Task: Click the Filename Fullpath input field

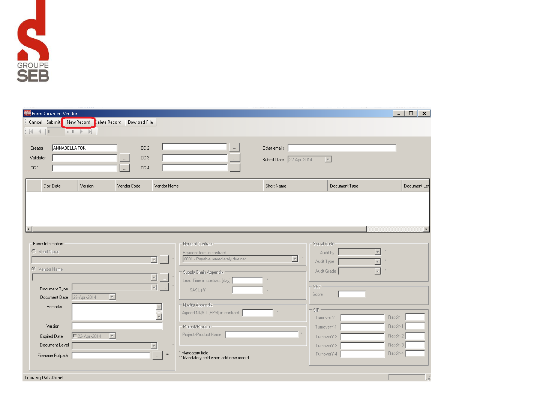Action: [x=111, y=355]
